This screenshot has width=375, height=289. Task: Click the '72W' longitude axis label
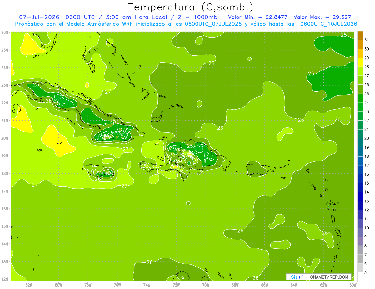click(x=176, y=285)
